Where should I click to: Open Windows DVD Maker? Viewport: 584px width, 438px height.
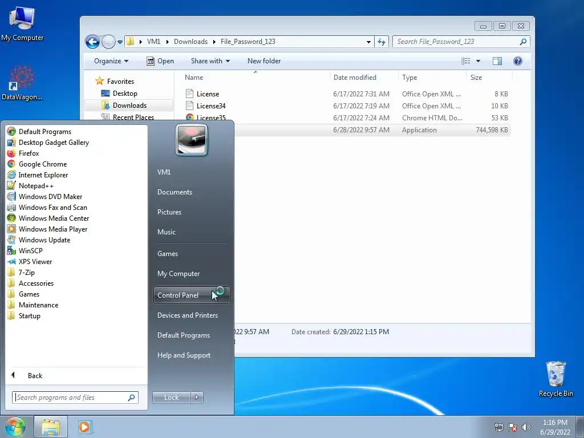tap(50, 196)
